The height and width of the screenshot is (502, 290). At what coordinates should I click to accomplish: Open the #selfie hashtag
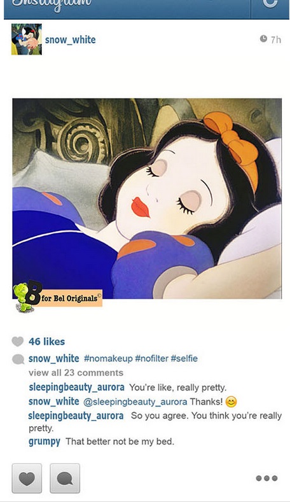(184, 359)
